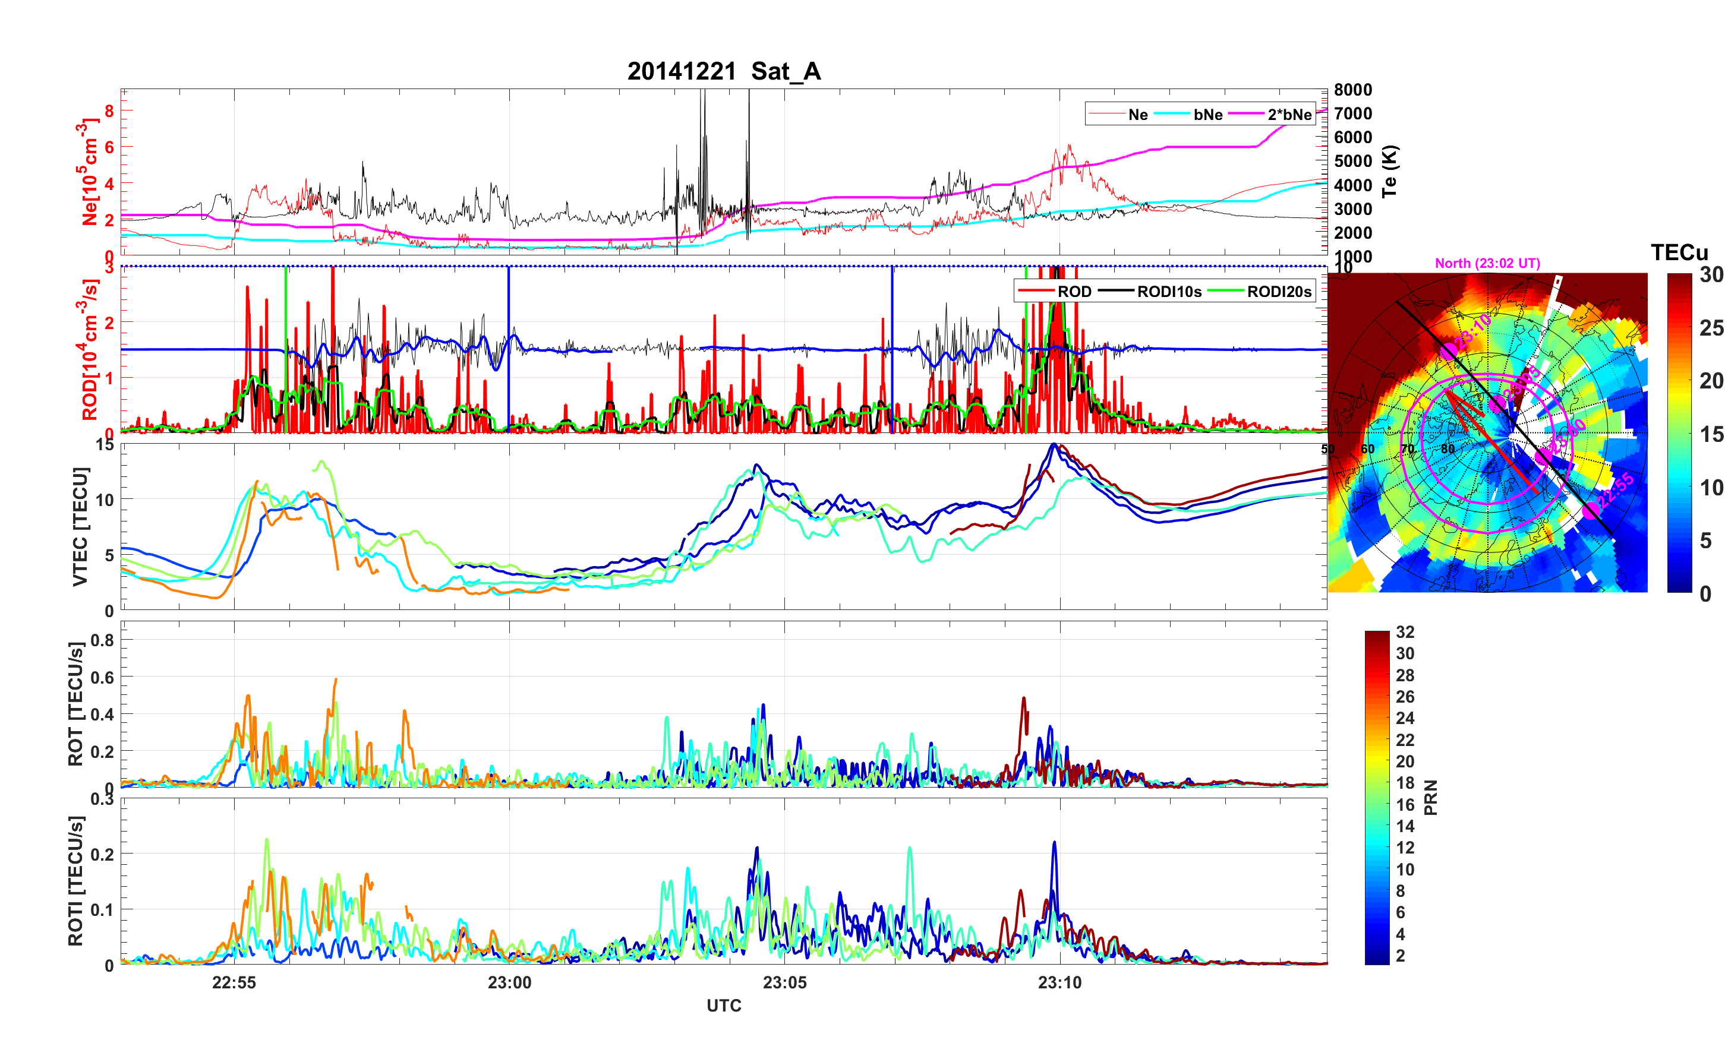Click the Ne legend entry in top panel
This screenshot has height=1043, width=1725.
pos(1138,115)
